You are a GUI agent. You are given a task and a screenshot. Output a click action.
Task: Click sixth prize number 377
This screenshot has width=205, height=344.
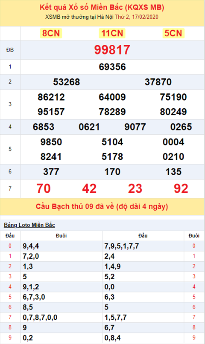click(x=51, y=172)
